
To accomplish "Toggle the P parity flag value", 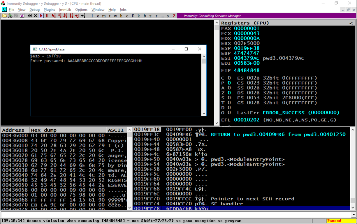I will 229,83.
